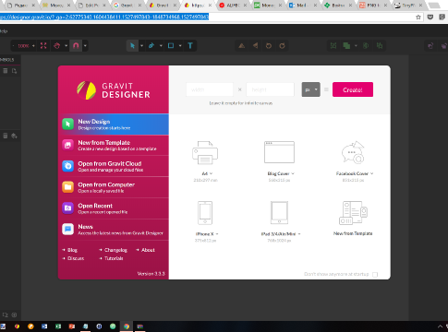Open New from Template menu item
This screenshot has width=448, height=332.
point(114,145)
